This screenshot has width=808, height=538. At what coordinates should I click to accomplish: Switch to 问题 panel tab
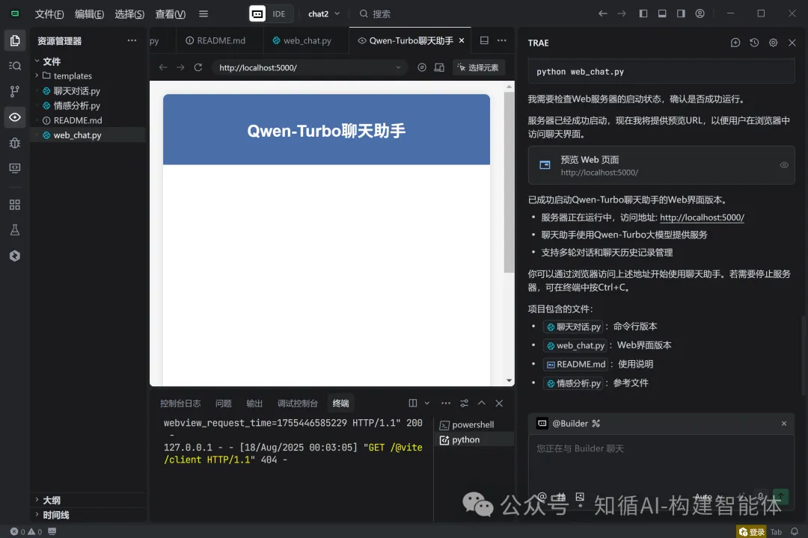pos(223,403)
